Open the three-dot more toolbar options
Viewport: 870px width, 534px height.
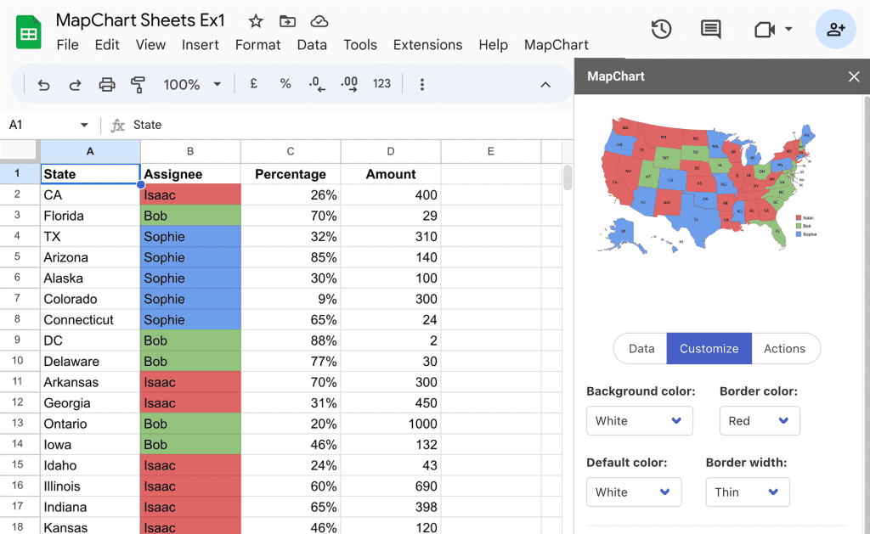pos(422,84)
